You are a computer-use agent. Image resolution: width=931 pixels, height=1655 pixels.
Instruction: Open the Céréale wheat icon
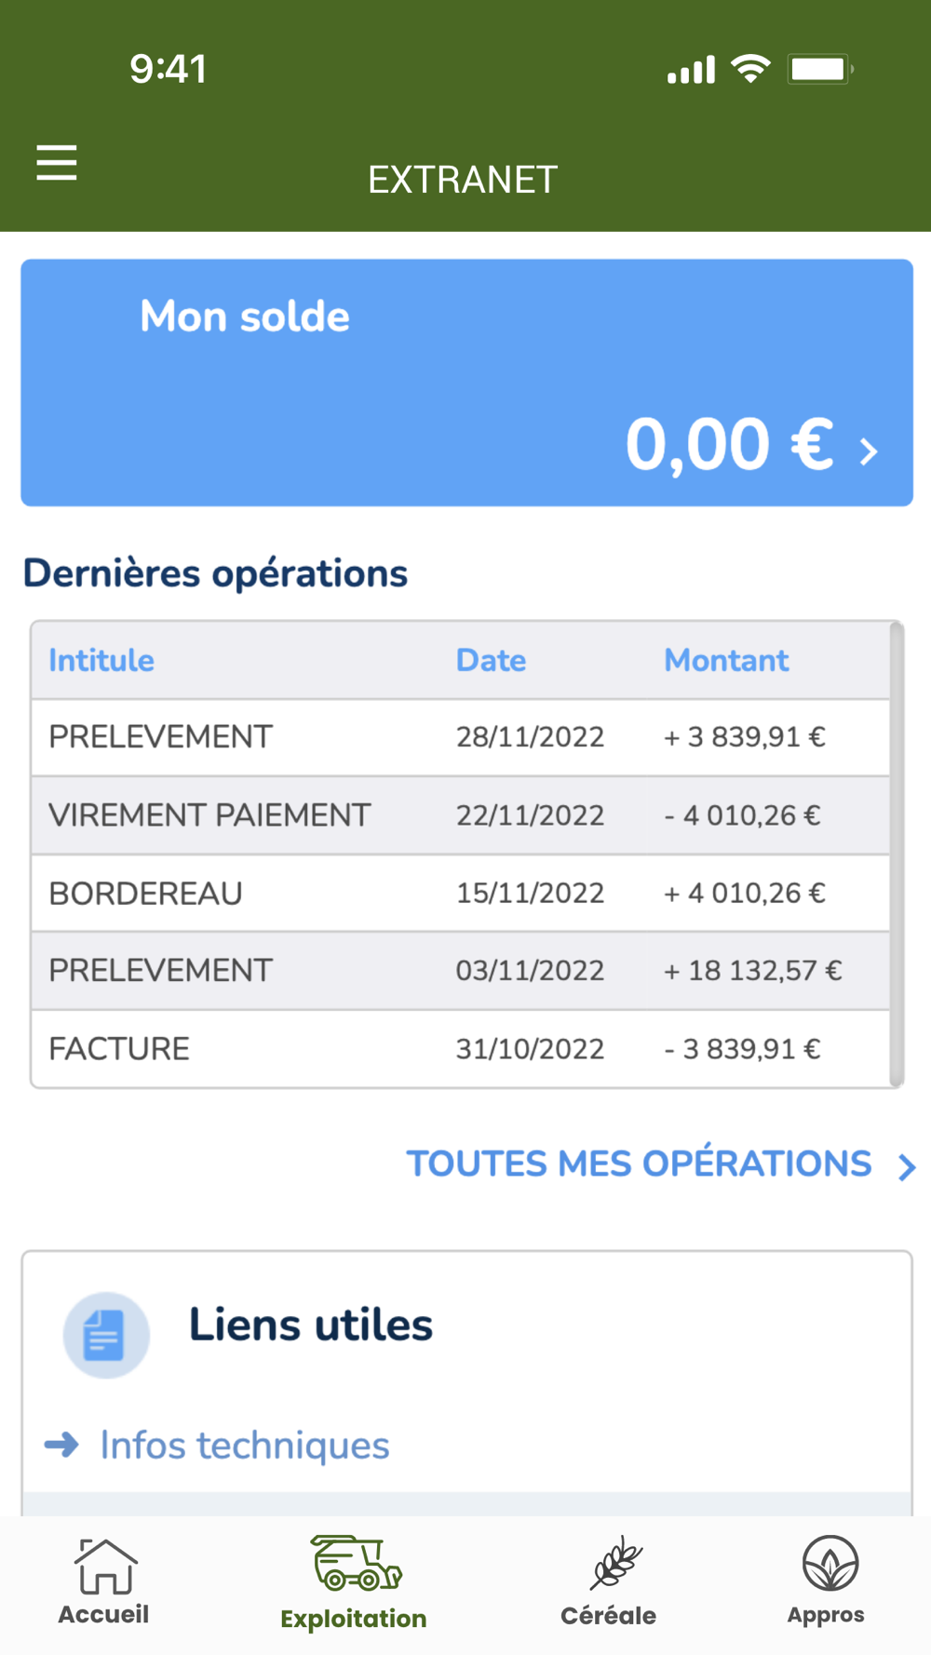[614, 1563]
